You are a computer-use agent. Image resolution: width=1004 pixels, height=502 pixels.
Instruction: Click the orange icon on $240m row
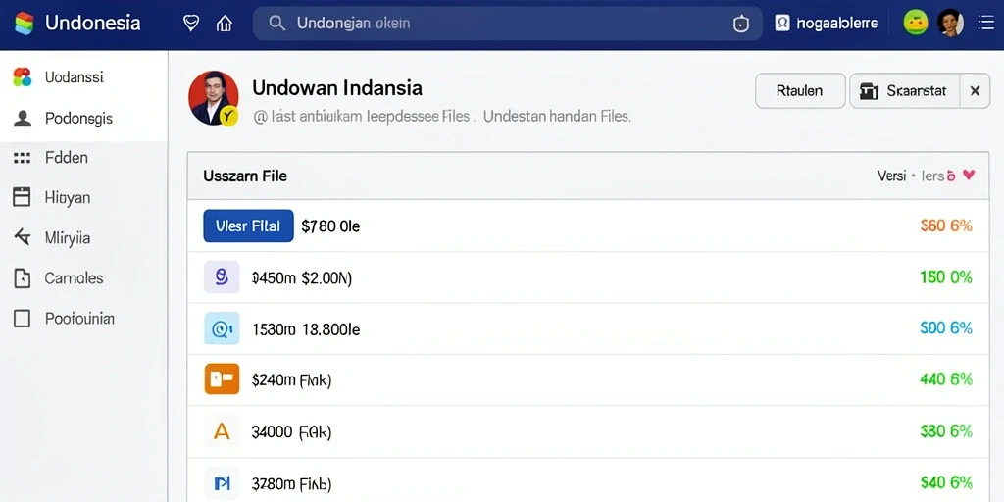coord(222,379)
